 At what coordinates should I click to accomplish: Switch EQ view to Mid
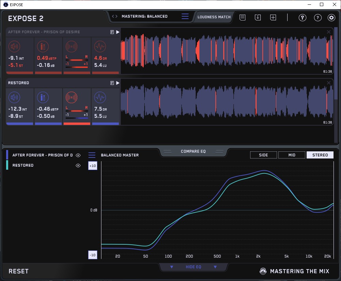coord(292,155)
